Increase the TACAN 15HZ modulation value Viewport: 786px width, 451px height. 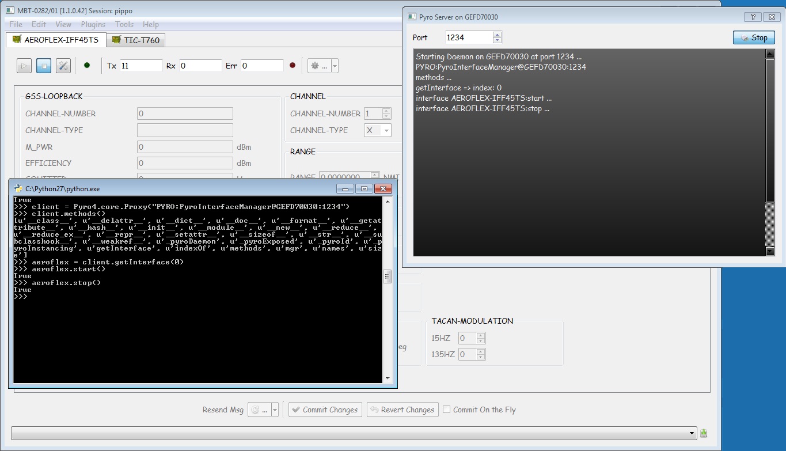click(481, 335)
